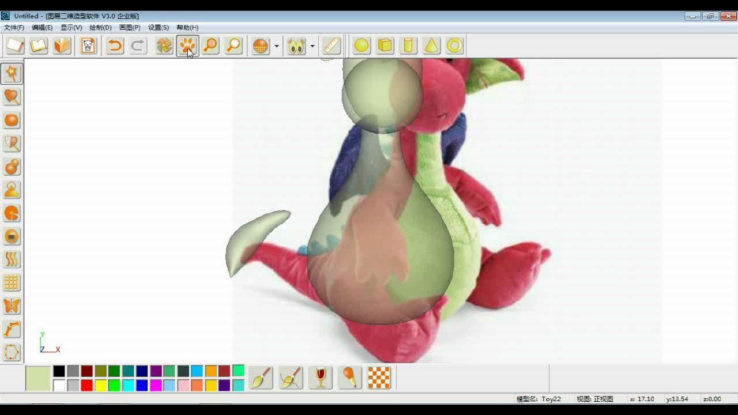
Task: Select the pie slice cut tool
Action: [x=12, y=213]
